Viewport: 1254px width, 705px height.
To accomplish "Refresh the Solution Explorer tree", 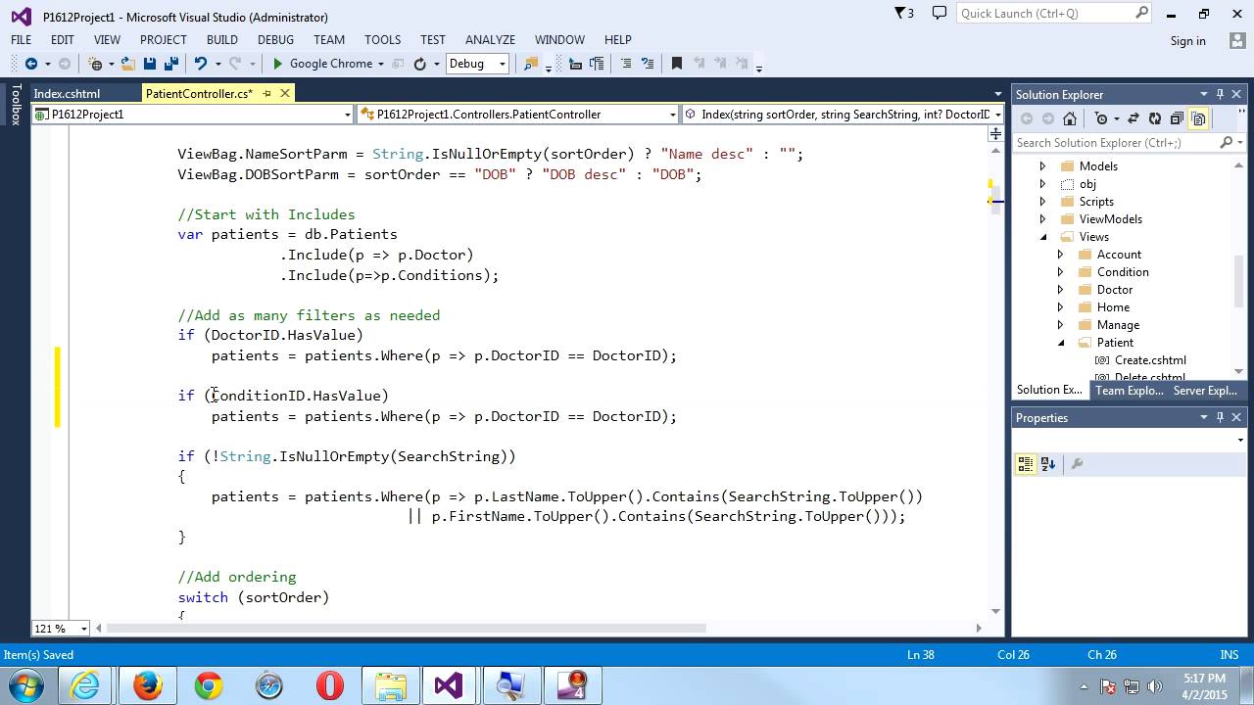I will [1155, 118].
